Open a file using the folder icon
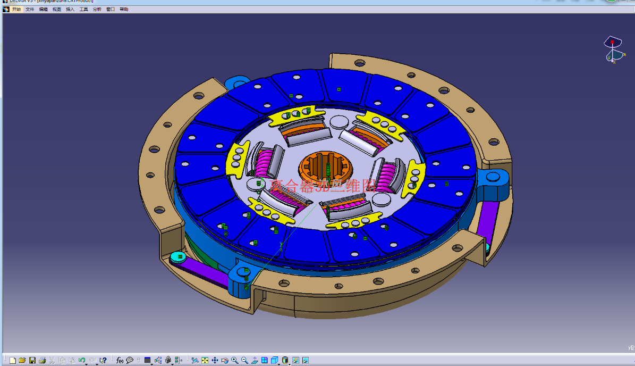This screenshot has height=366, width=635. coord(22,360)
